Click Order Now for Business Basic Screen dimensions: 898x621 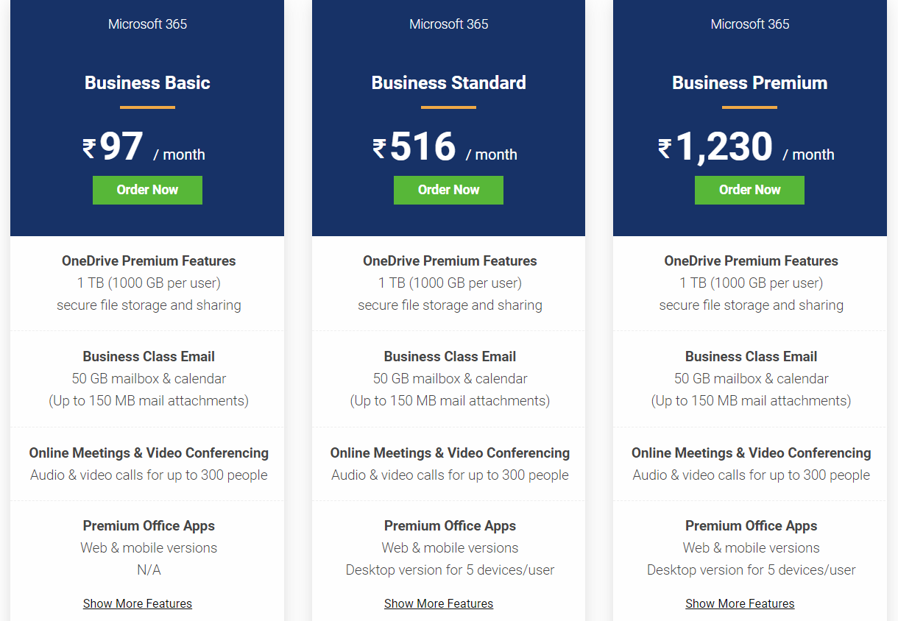pos(147,190)
